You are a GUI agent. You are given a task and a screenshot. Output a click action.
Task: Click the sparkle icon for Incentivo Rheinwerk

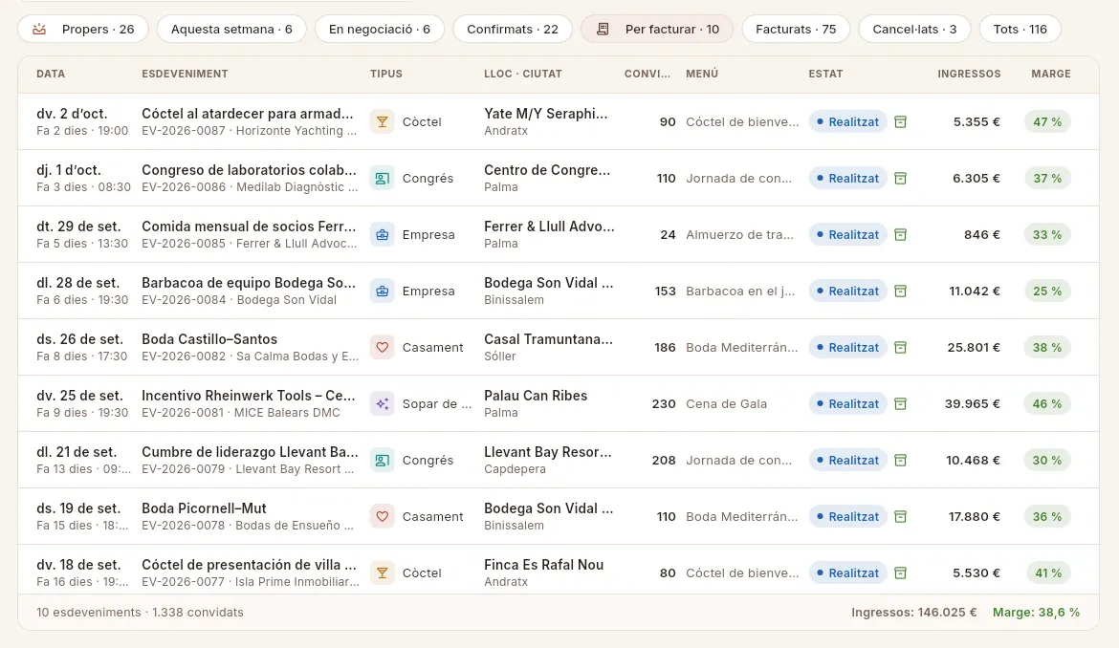[383, 403]
